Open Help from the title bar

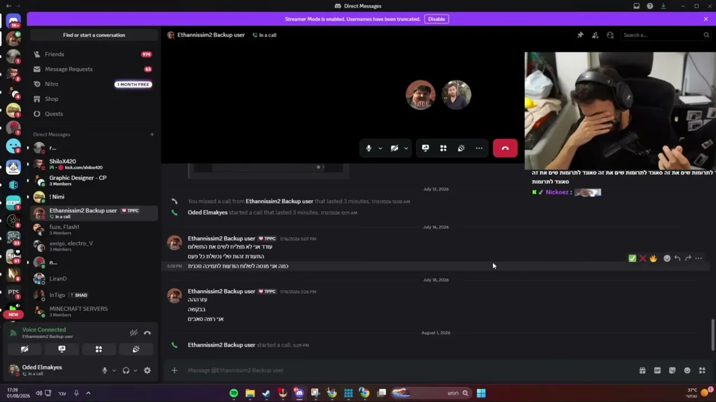click(x=650, y=6)
